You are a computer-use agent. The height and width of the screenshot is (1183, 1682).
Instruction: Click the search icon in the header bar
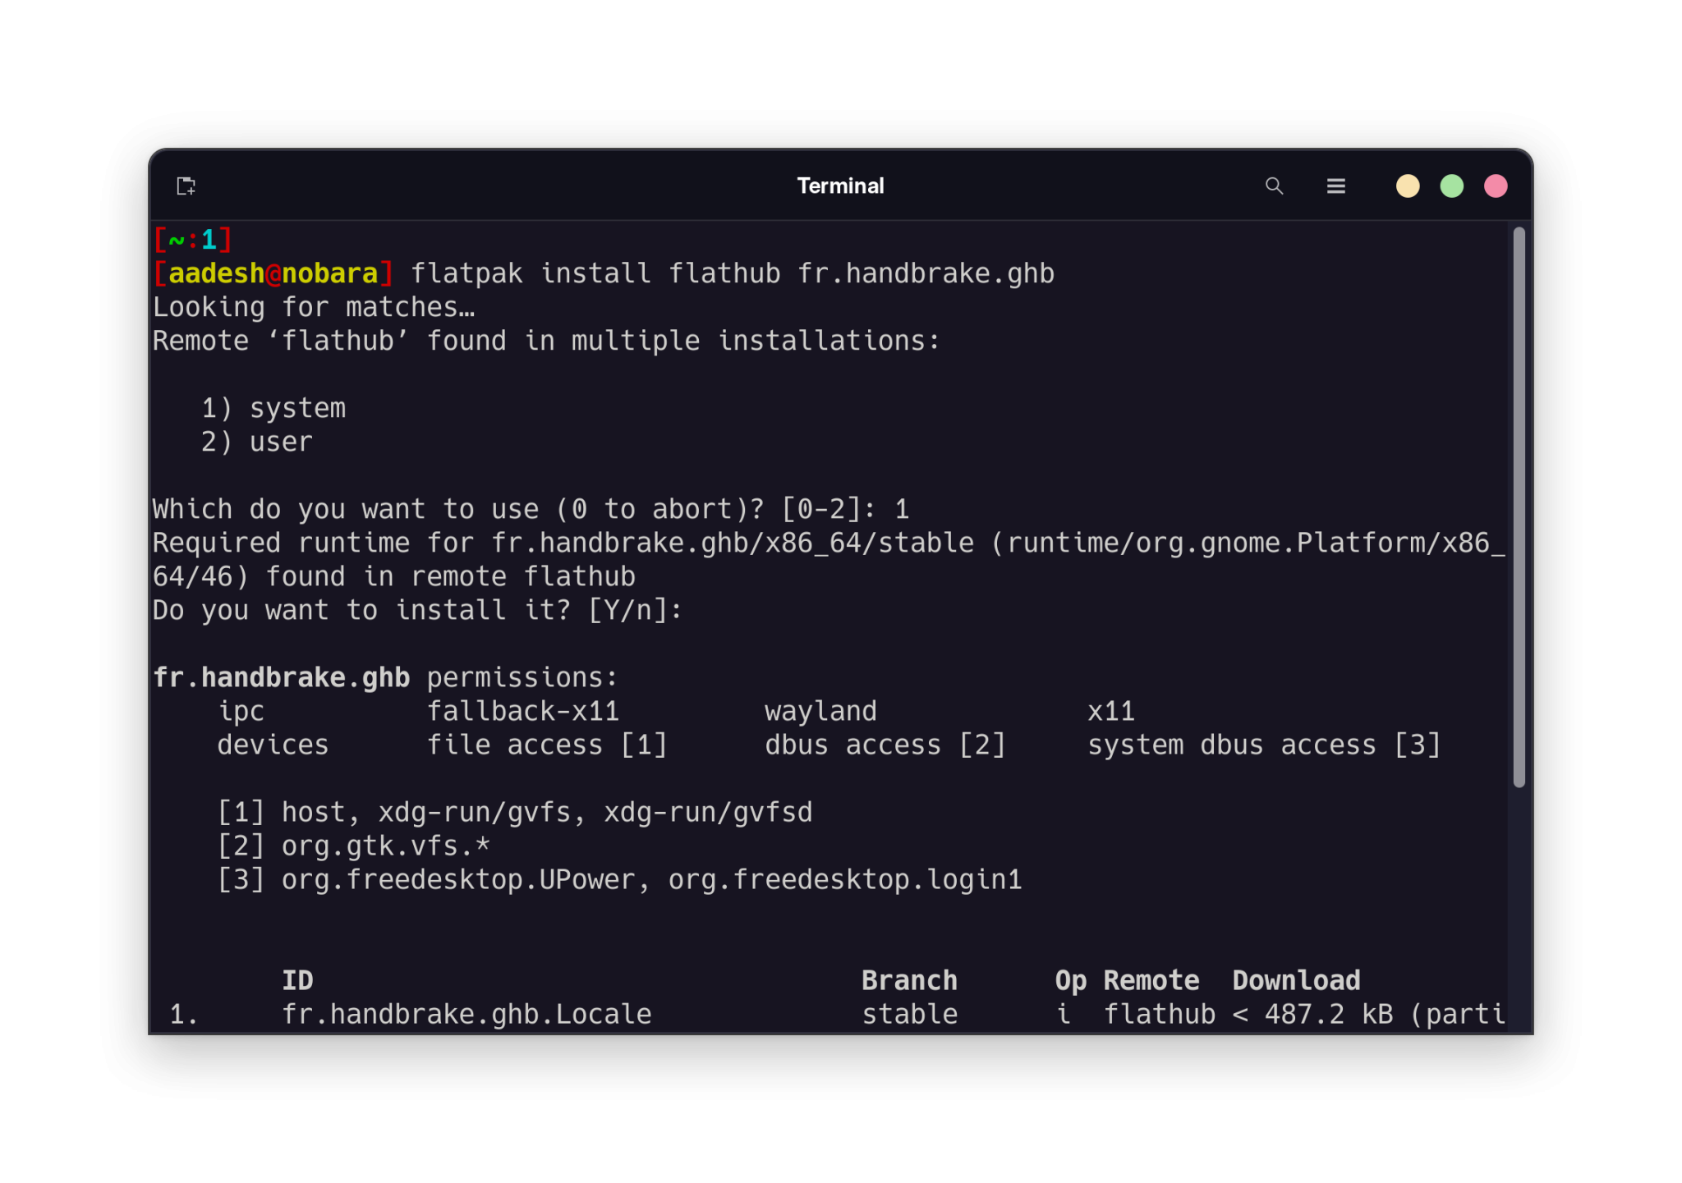(1274, 186)
